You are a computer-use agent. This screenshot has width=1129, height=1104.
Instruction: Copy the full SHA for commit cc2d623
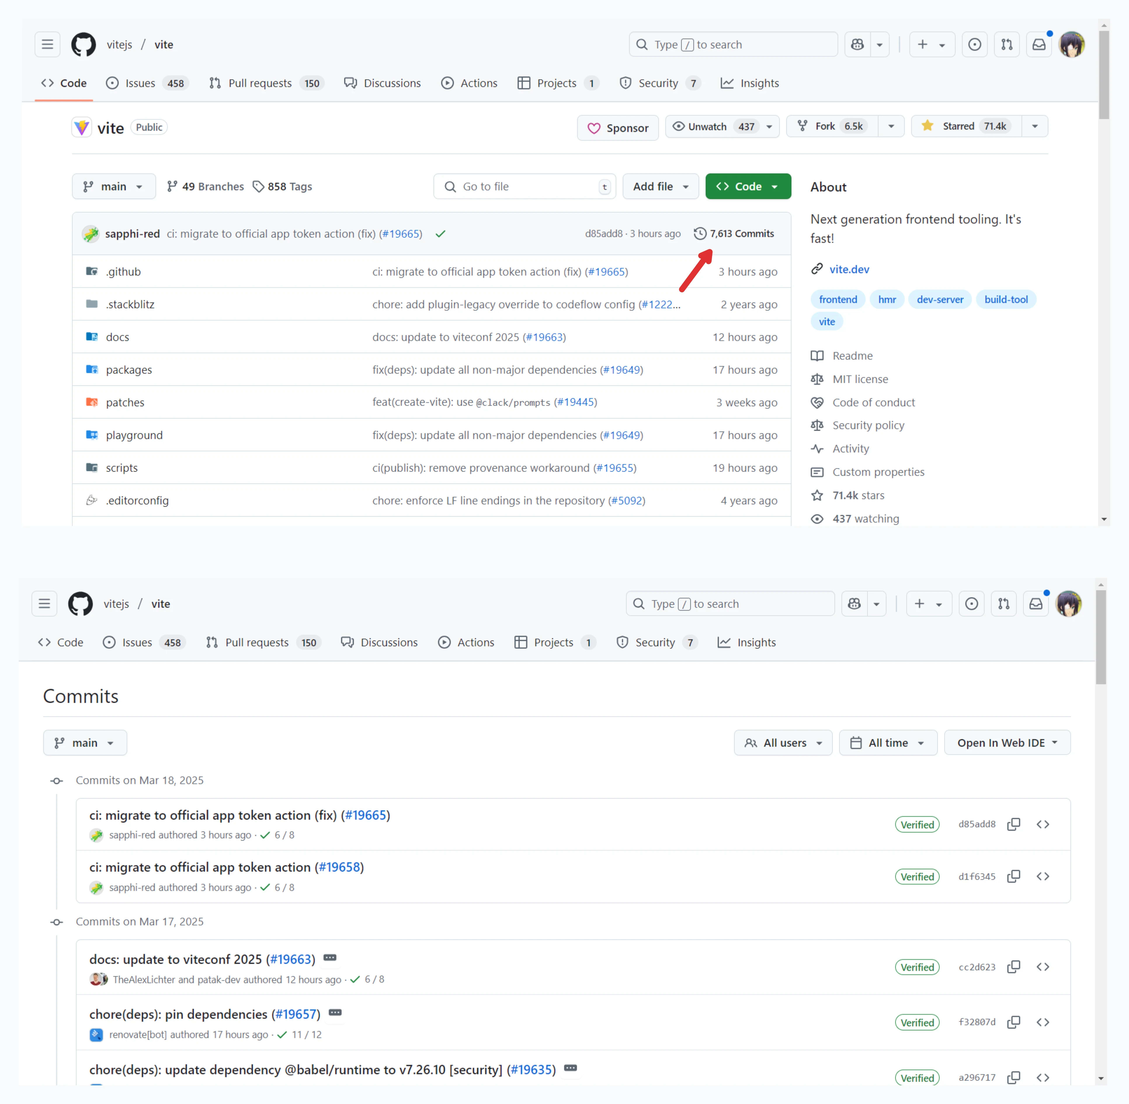coord(1014,966)
